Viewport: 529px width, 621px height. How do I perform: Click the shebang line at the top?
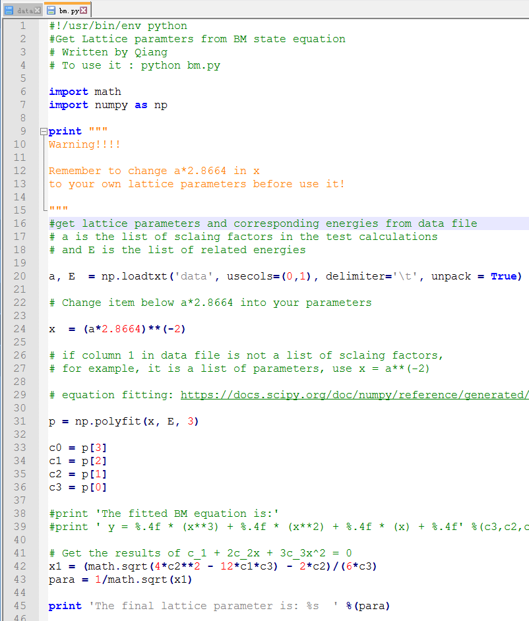point(118,26)
